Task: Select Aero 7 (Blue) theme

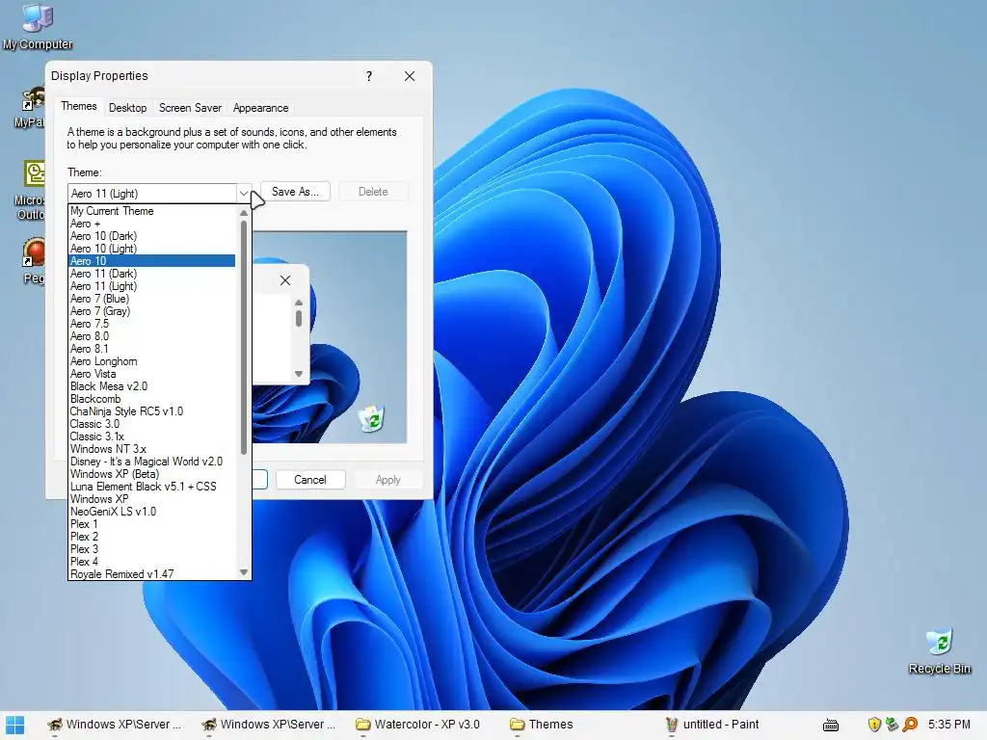Action: coord(151,299)
